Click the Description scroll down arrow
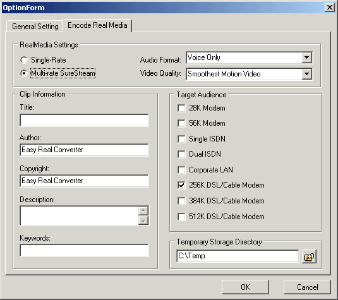 coord(143,220)
